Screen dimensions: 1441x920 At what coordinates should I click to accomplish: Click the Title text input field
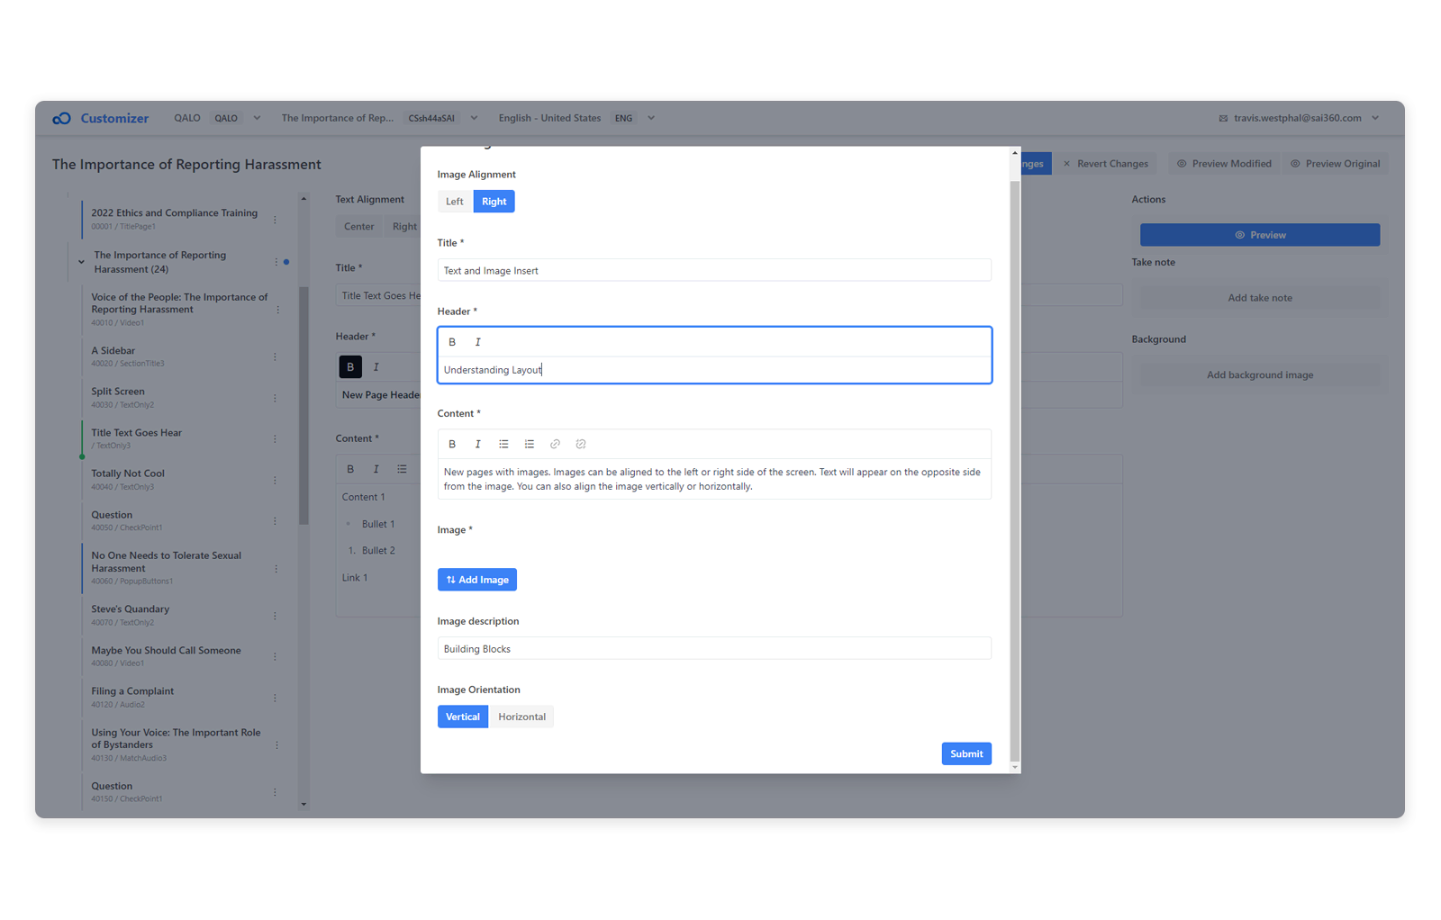pos(714,270)
